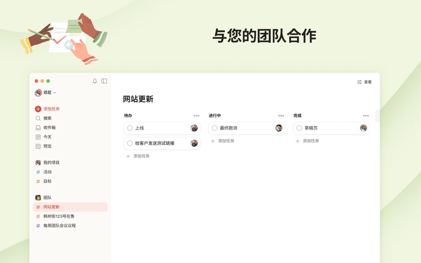Image resolution: width=421 pixels, height=263 pixels.
Task: Click the red plus add-task icon
Action: click(x=38, y=109)
